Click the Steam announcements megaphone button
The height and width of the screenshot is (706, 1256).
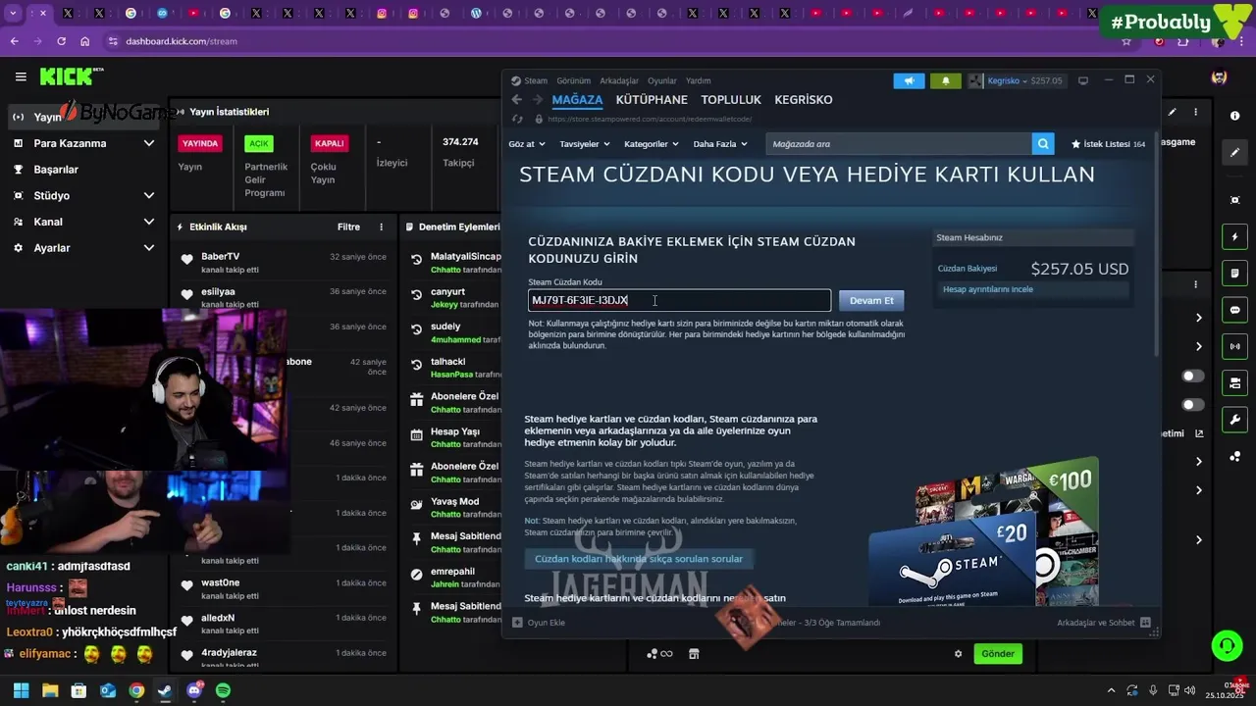(909, 80)
